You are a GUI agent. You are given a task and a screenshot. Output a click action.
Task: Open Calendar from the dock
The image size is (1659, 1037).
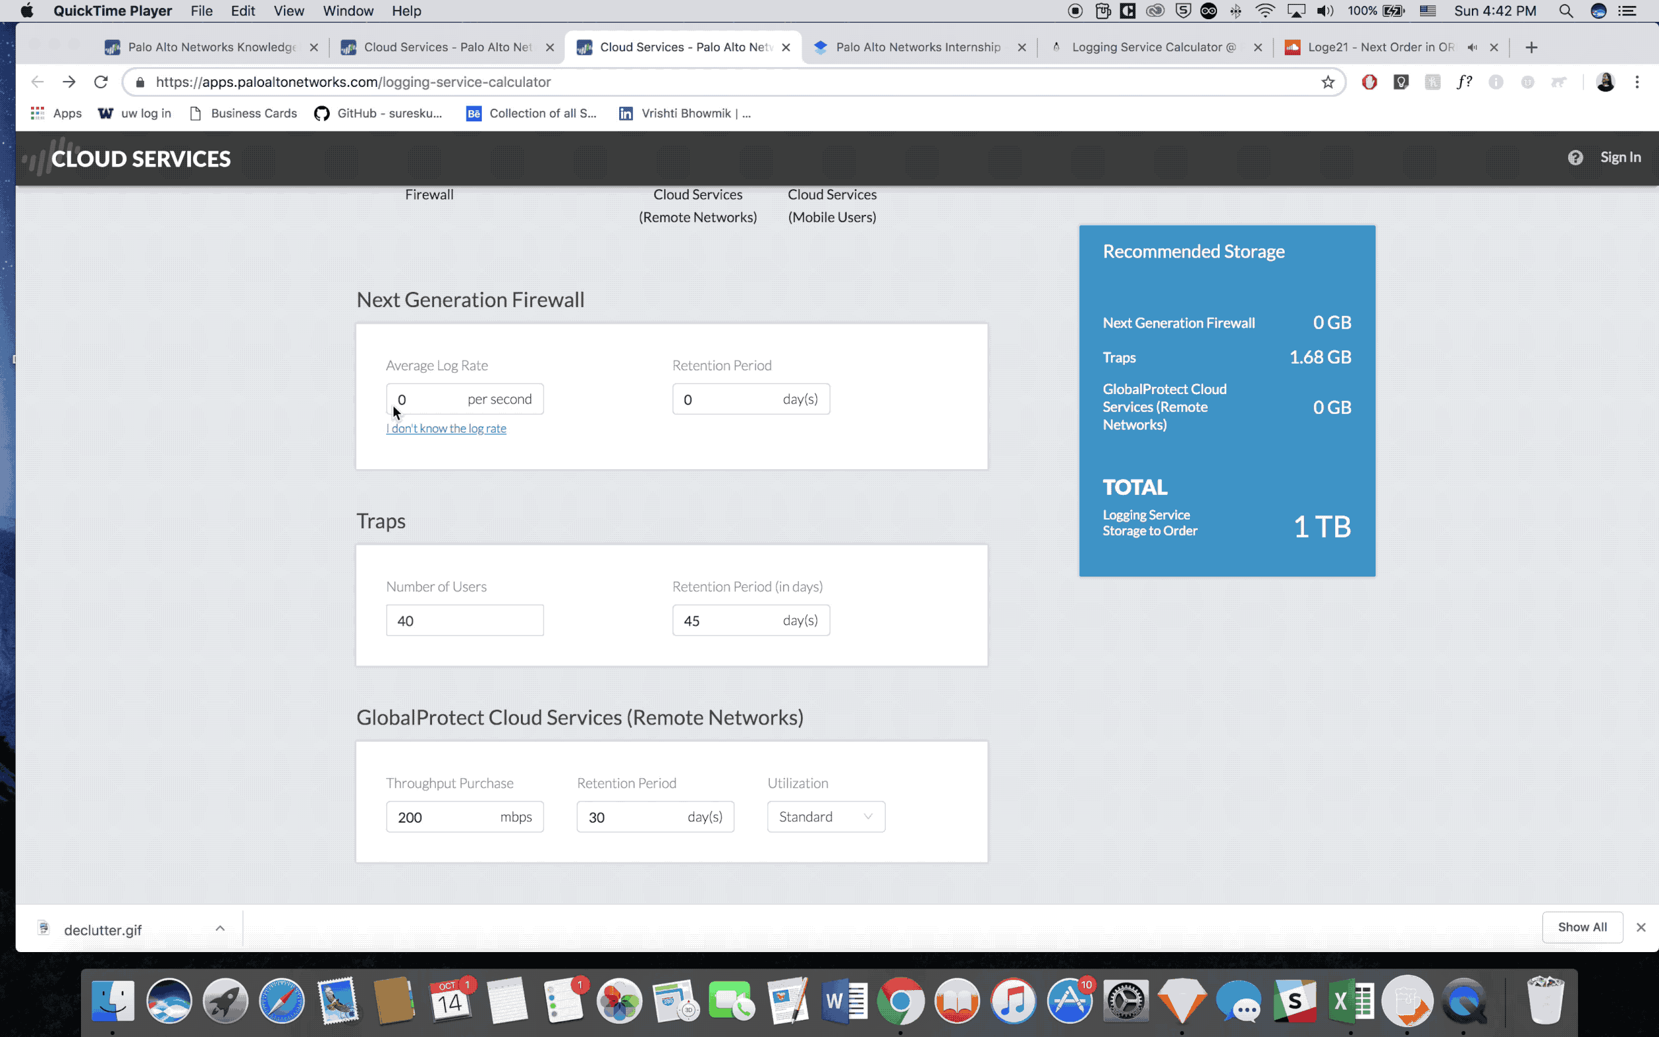(x=450, y=1001)
